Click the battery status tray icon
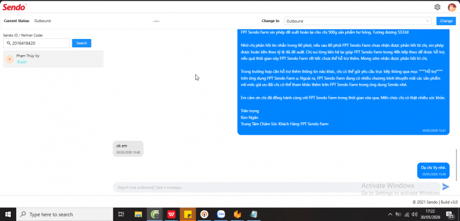The image size is (460, 221). (398, 214)
